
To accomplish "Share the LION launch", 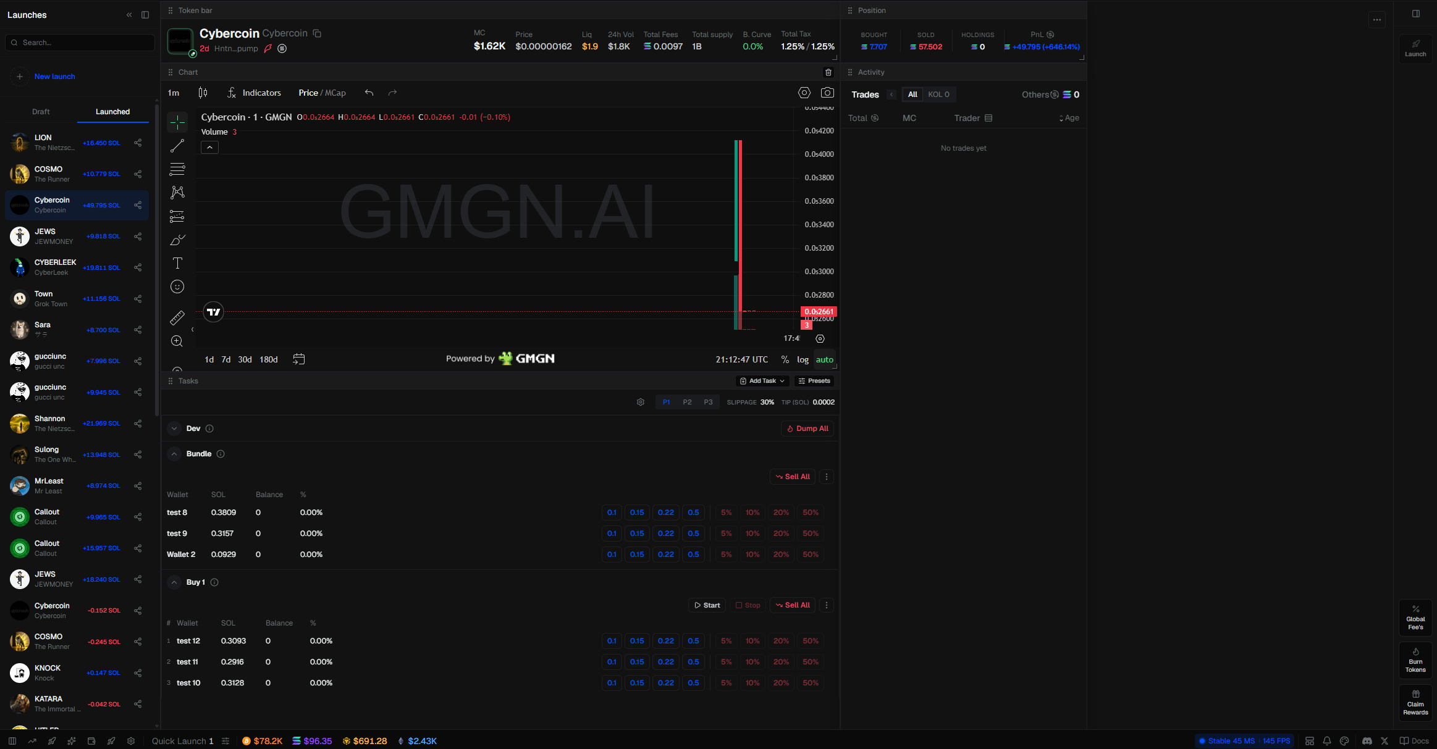I will coord(138,143).
